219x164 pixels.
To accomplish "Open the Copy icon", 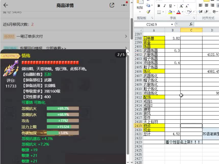I will coord(149,5).
